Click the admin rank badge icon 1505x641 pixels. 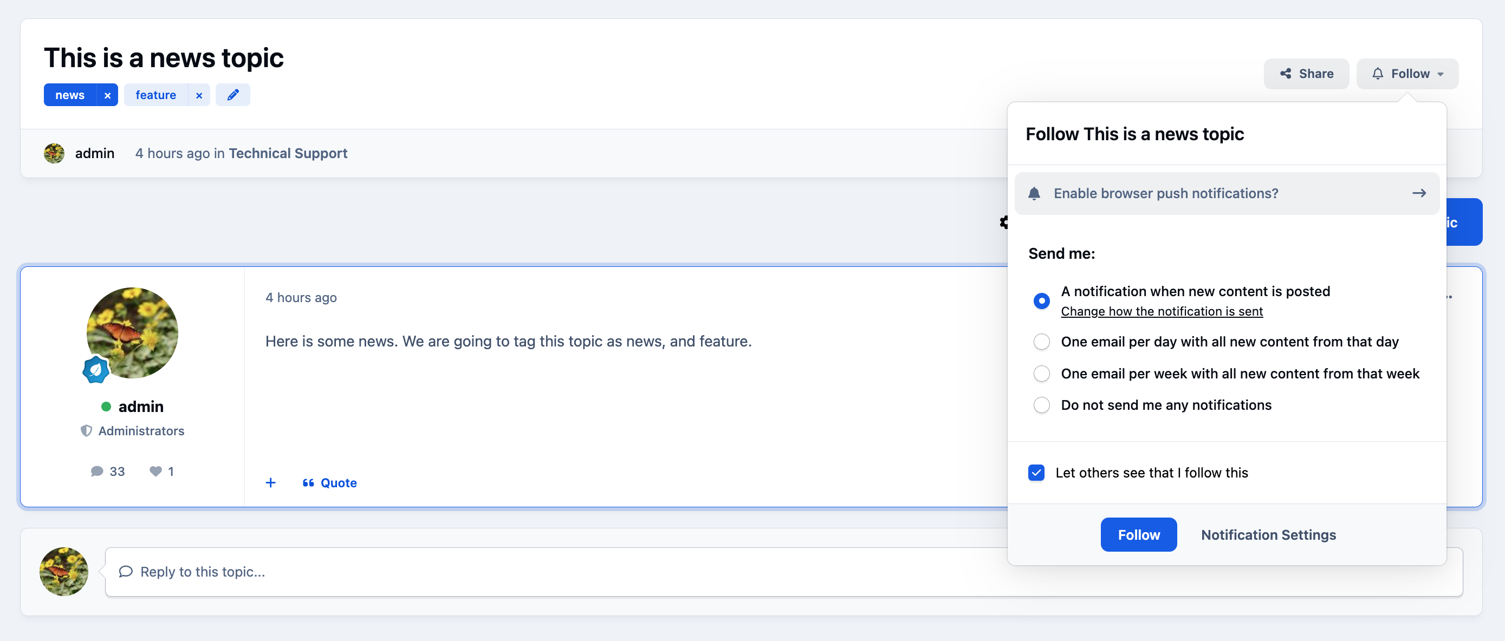96,370
